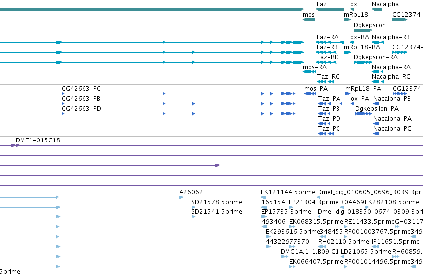Select EST RP001003767.5prime

click(377, 232)
